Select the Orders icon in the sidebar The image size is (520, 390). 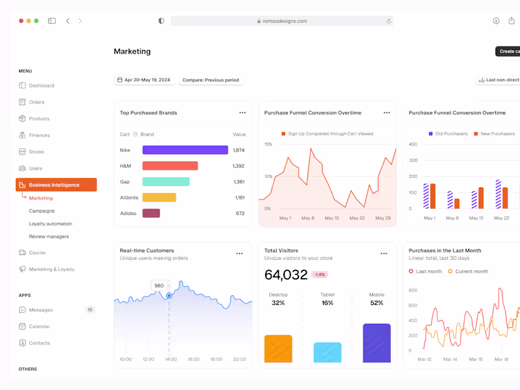point(21,102)
